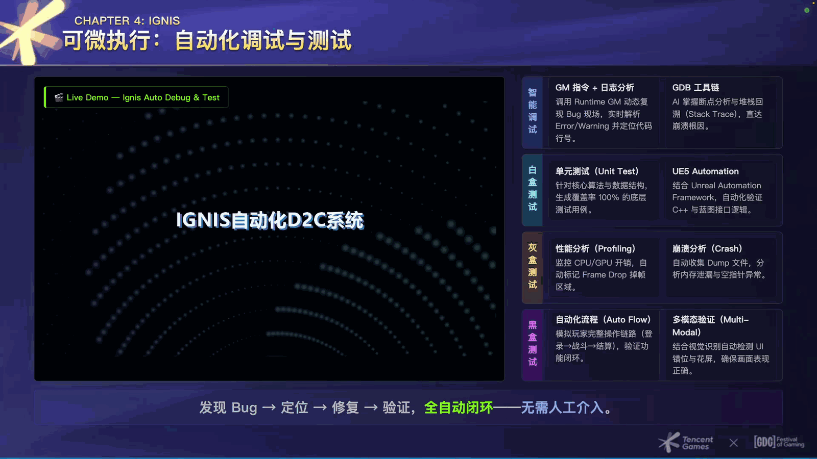Viewport: 817px width, 459px height.
Task: Click the 生成覆盖率 100% 的底层 line
Action: tap(600, 197)
